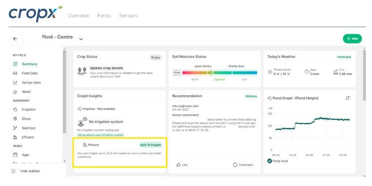Image resolution: width=372 pixels, height=186 pixels.
Task: Open the Nutrition sidebar item
Action: tap(28, 128)
